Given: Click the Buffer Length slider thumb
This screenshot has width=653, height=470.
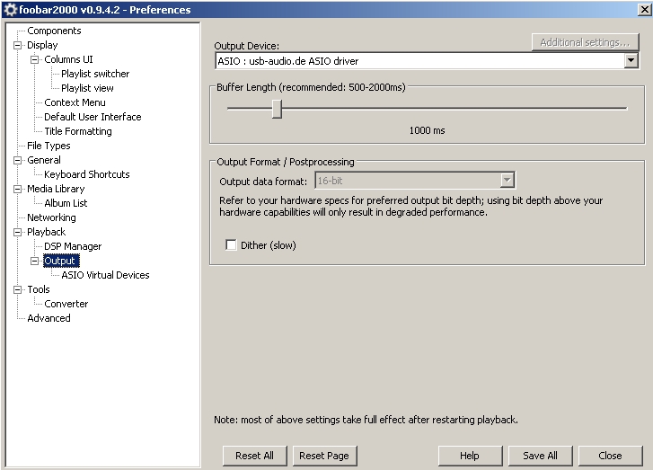Looking at the screenshot, I should pos(277,109).
